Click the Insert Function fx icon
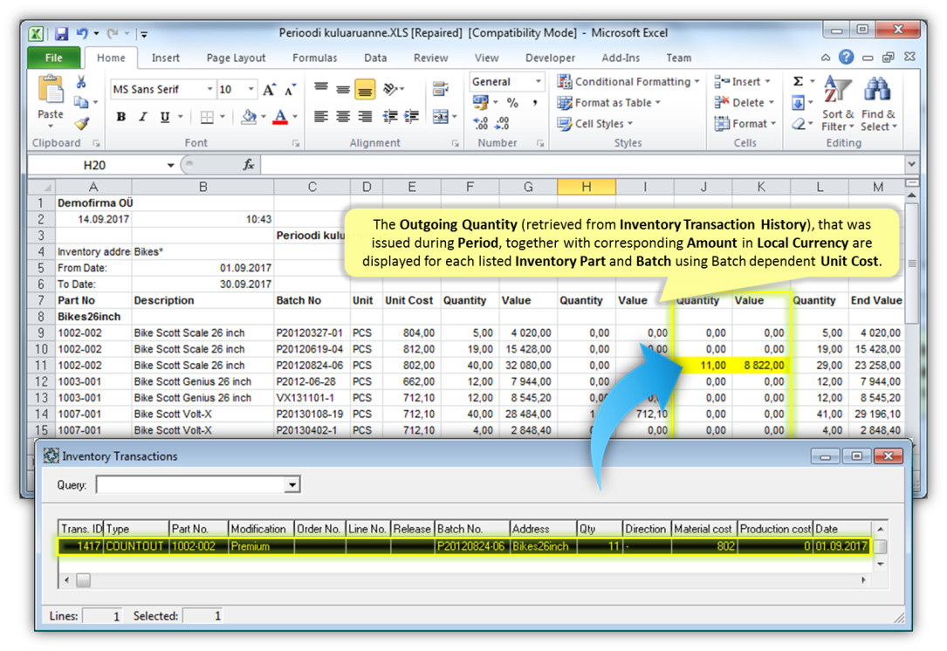The image size is (947, 651). click(x=248, y=165)
